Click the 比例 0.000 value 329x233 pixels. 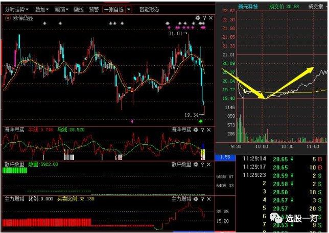tap(41, 199)
